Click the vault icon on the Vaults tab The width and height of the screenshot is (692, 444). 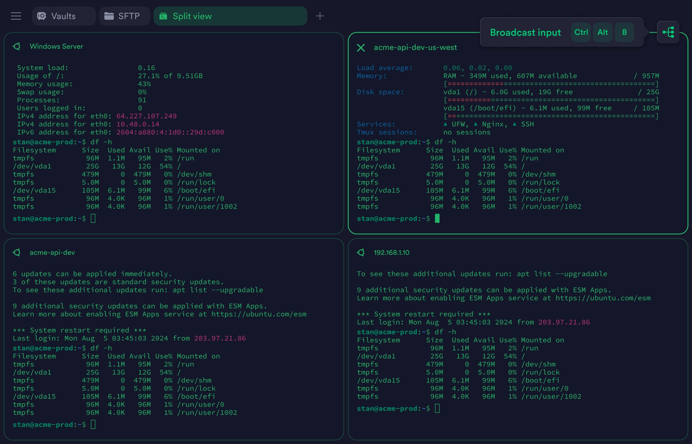(42, 16)
